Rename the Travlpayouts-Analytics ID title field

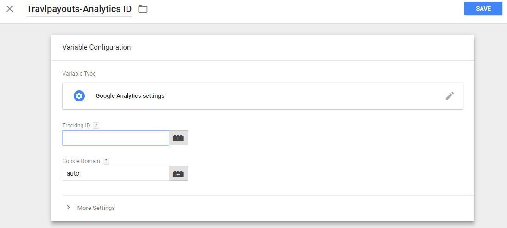(79, 9)
